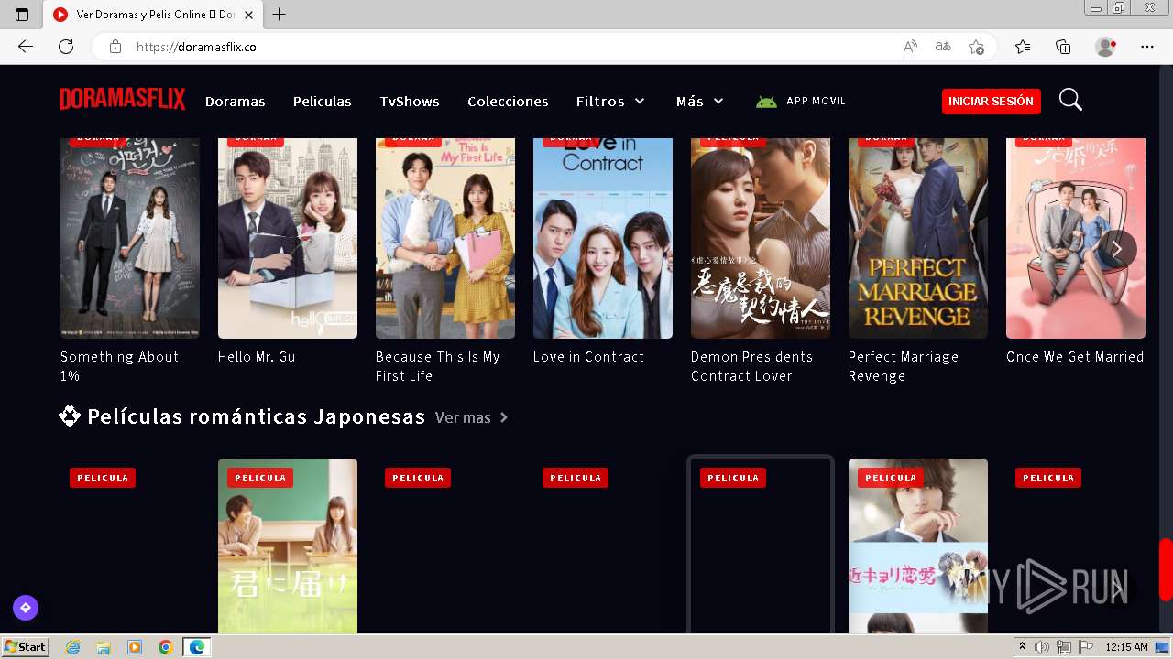The height and width of the screenshot is (659, 1173).
Task: Go back to the previous page
Action: (x=26, y=47)
